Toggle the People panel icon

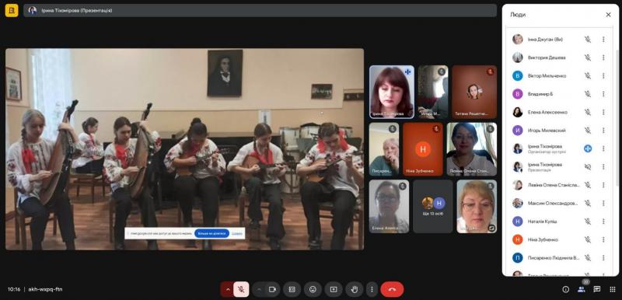581,289
